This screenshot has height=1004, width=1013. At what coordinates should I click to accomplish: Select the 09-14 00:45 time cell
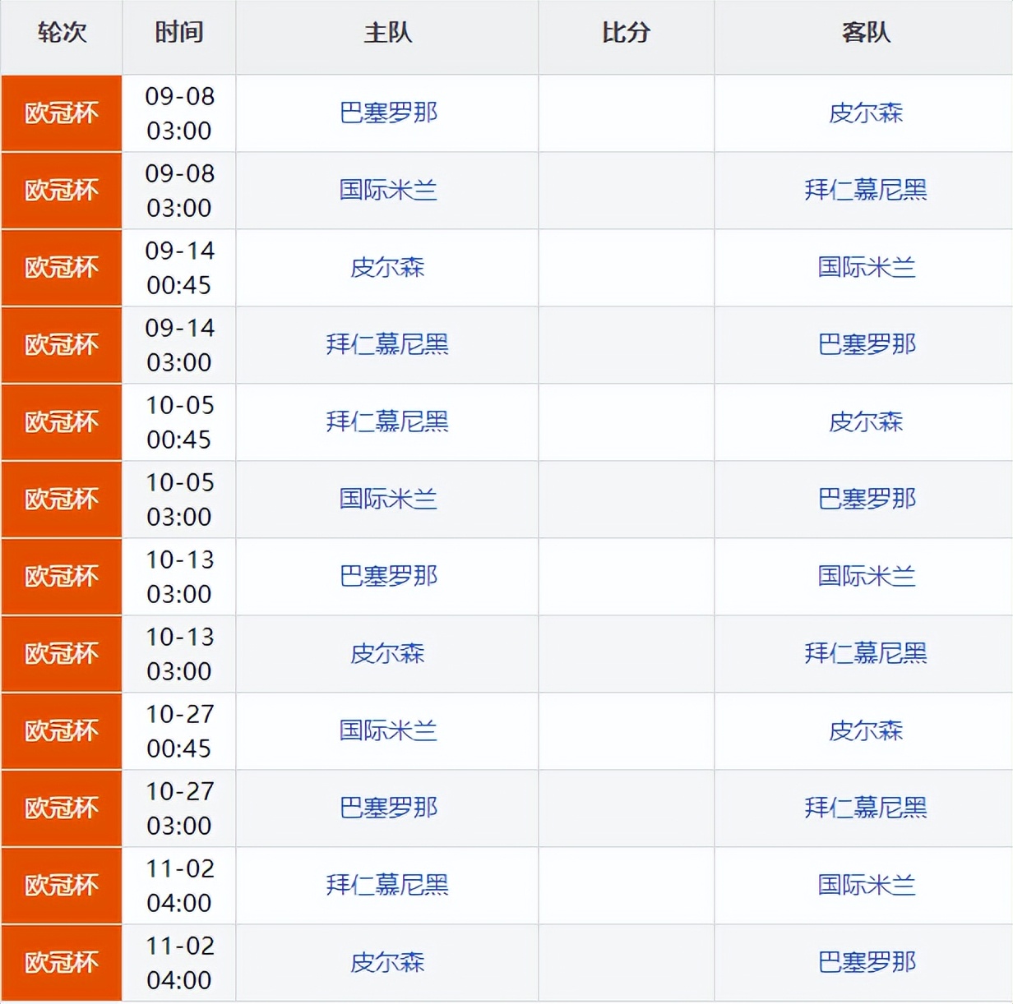(x=179, y=268)
